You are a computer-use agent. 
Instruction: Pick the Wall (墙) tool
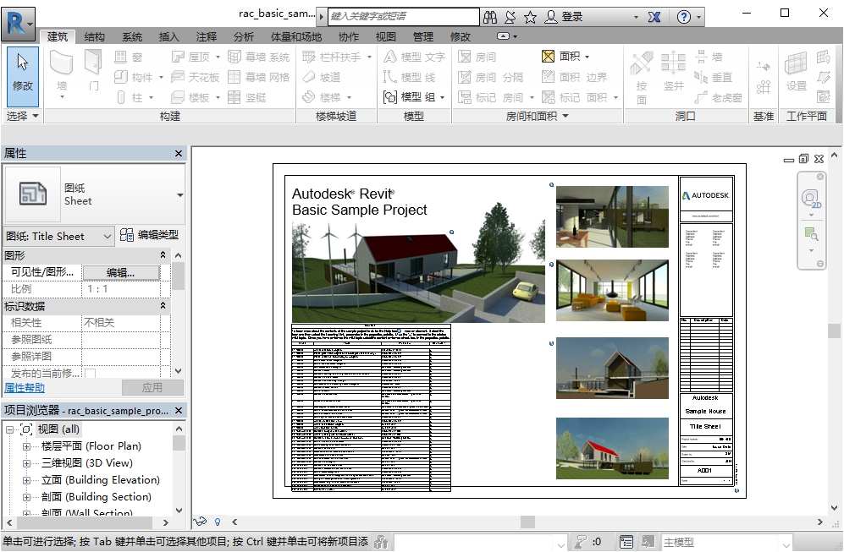coord(61,74)
